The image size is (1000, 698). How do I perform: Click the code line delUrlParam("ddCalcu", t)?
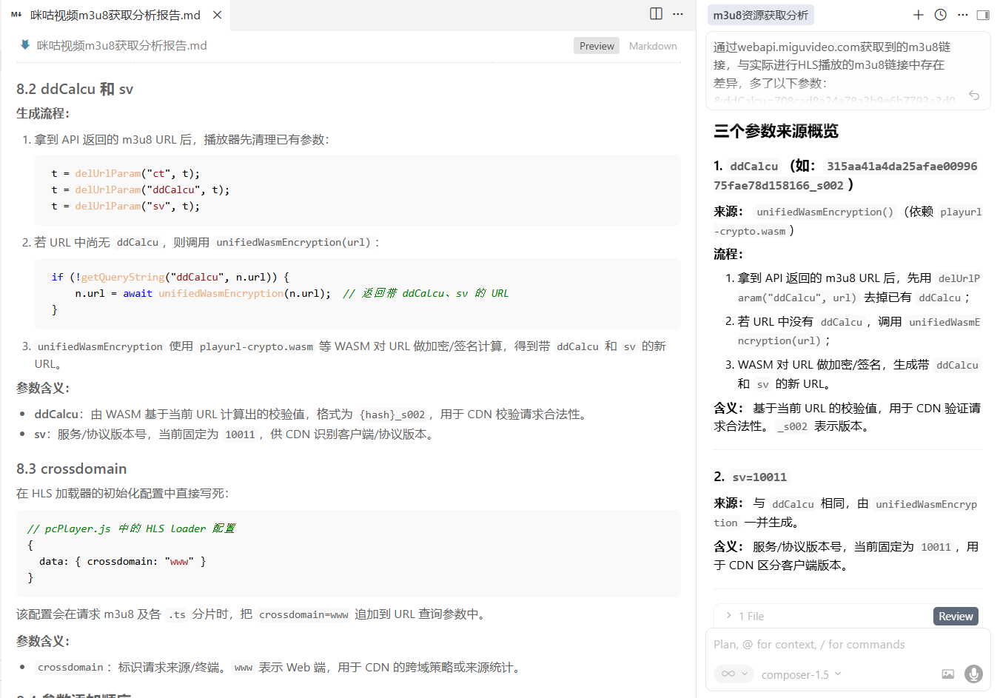tap(141, 189)
